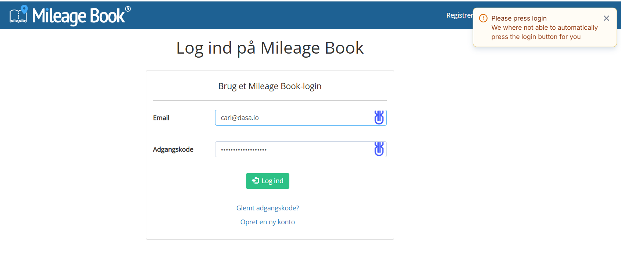This screenshot has height=257, width=621.
Task: Dismiss the 'Please press login' notification
Action: tap(606, 18)
